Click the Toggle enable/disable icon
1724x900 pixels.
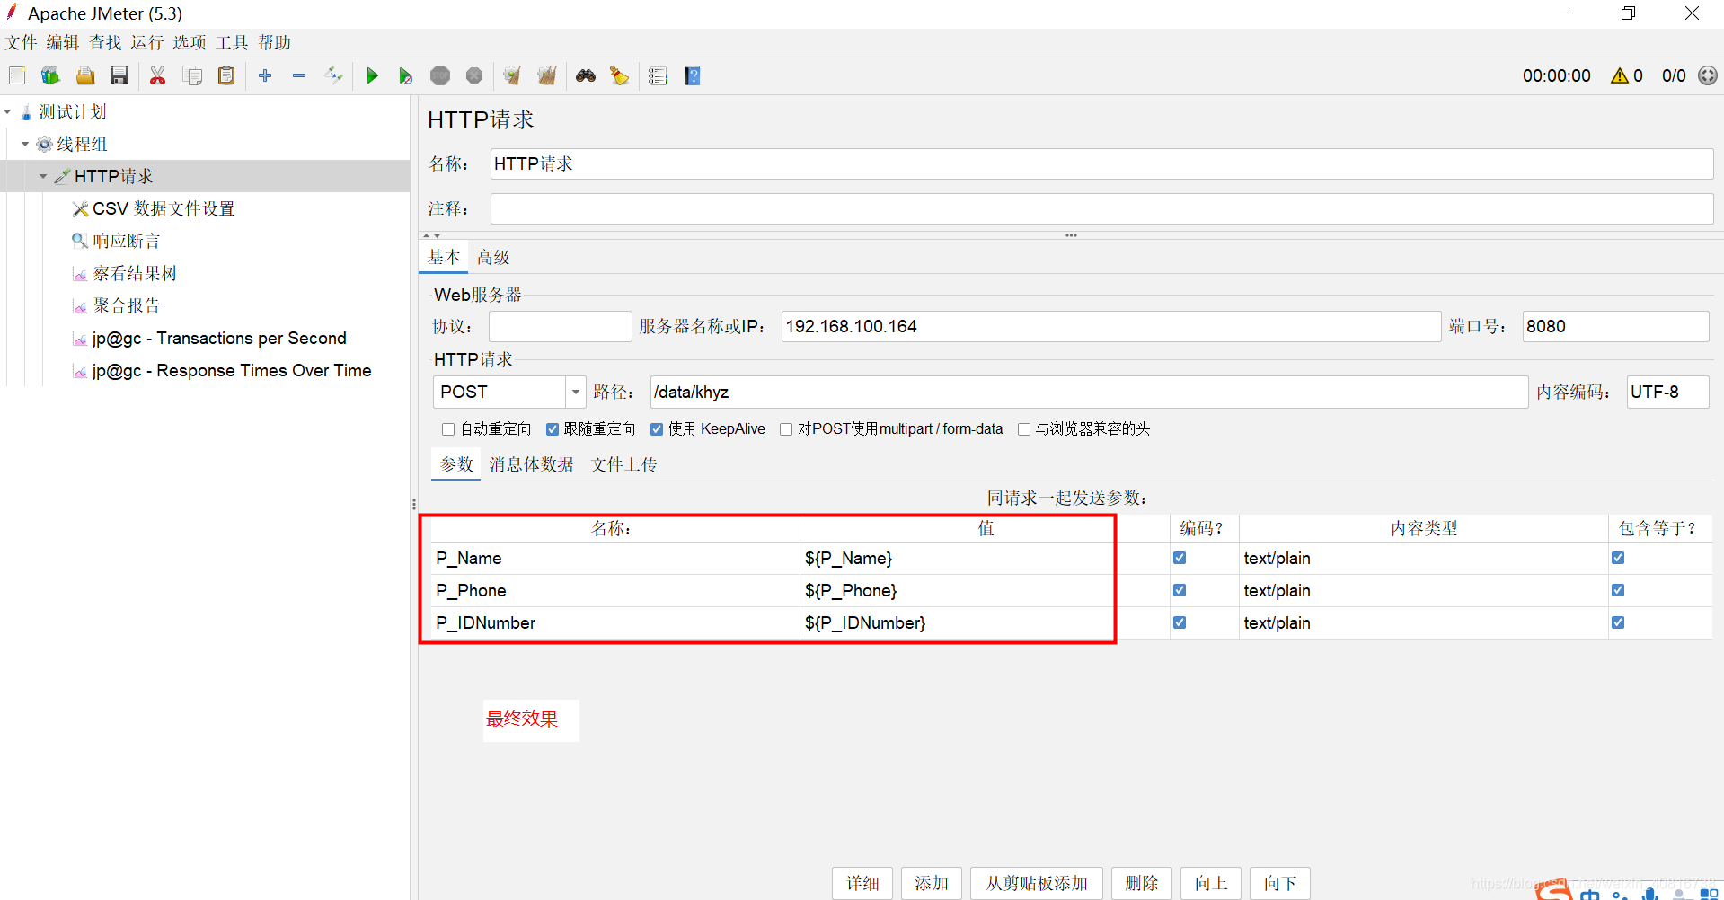pos(333,76)
